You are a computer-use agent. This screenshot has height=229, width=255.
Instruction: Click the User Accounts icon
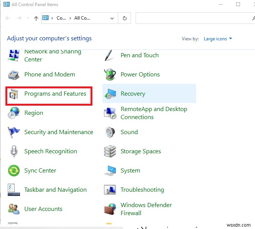(14, 209)
